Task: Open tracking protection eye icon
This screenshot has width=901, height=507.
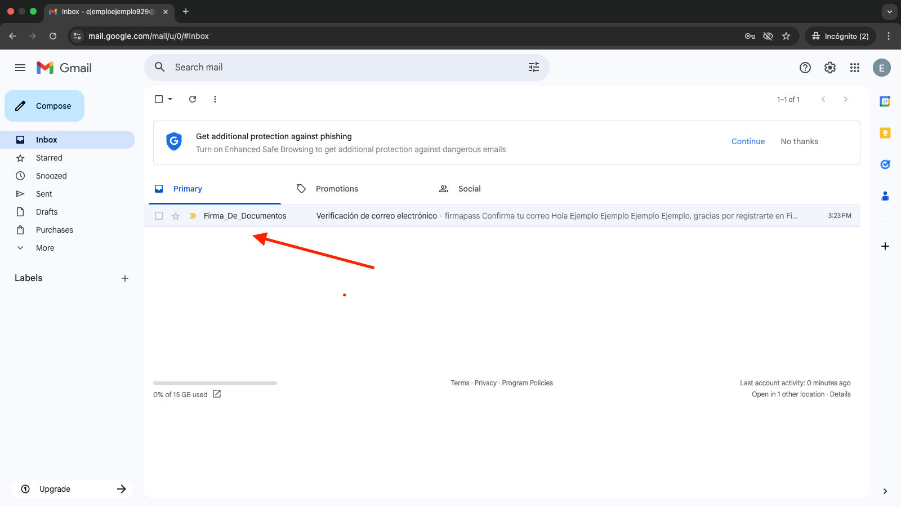Action: [x=768, y=36]
